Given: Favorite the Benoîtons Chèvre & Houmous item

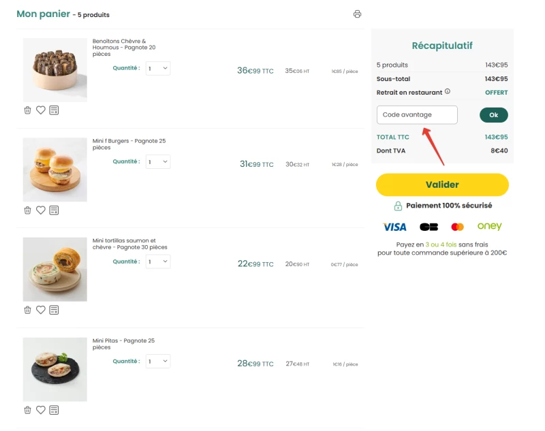Looking at the screenshot, I should [41, 110].
